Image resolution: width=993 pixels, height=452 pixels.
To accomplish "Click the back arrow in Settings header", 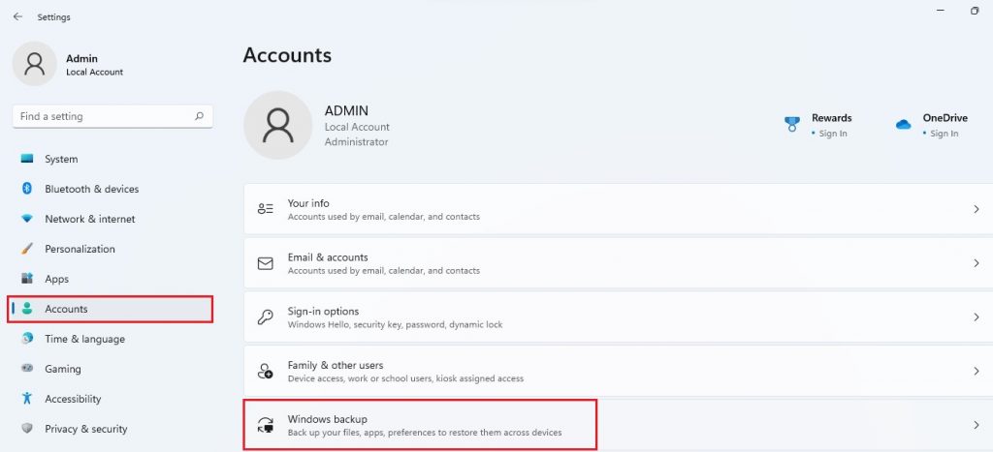I will click(x=17, y=17).
